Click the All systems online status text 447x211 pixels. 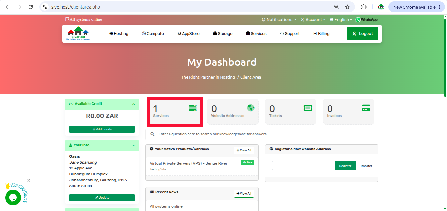86,19
